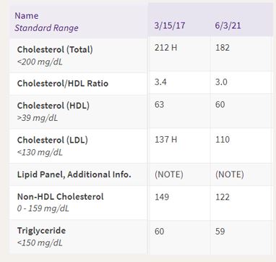Image resolution: width=276 pixels, height=262 pixels.
Task: Open the Cholesterol (Total) test name
Action: pos(55,49)
